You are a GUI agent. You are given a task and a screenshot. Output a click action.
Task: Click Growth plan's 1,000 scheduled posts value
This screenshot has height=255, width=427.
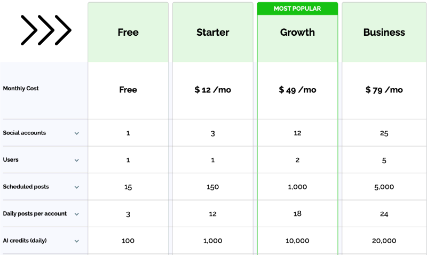(297, 187)
